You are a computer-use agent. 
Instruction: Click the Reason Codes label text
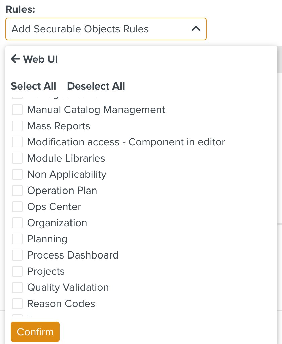[x=61, y=304]
